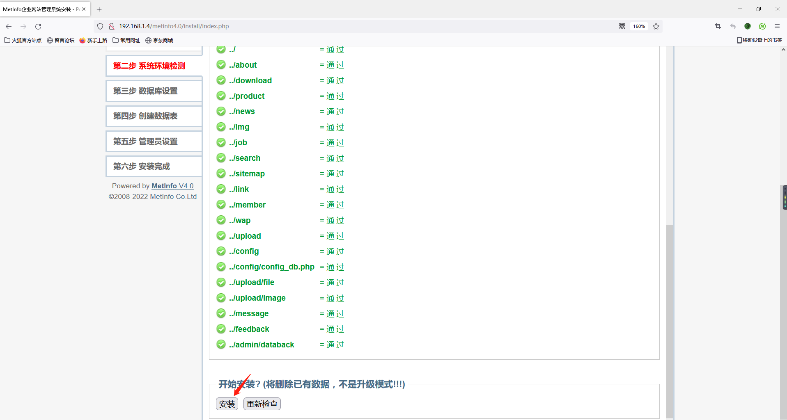Click the green check icon beside ../sitemap
The height and width of the screenshot is (420, 787).
pos(221,173)
